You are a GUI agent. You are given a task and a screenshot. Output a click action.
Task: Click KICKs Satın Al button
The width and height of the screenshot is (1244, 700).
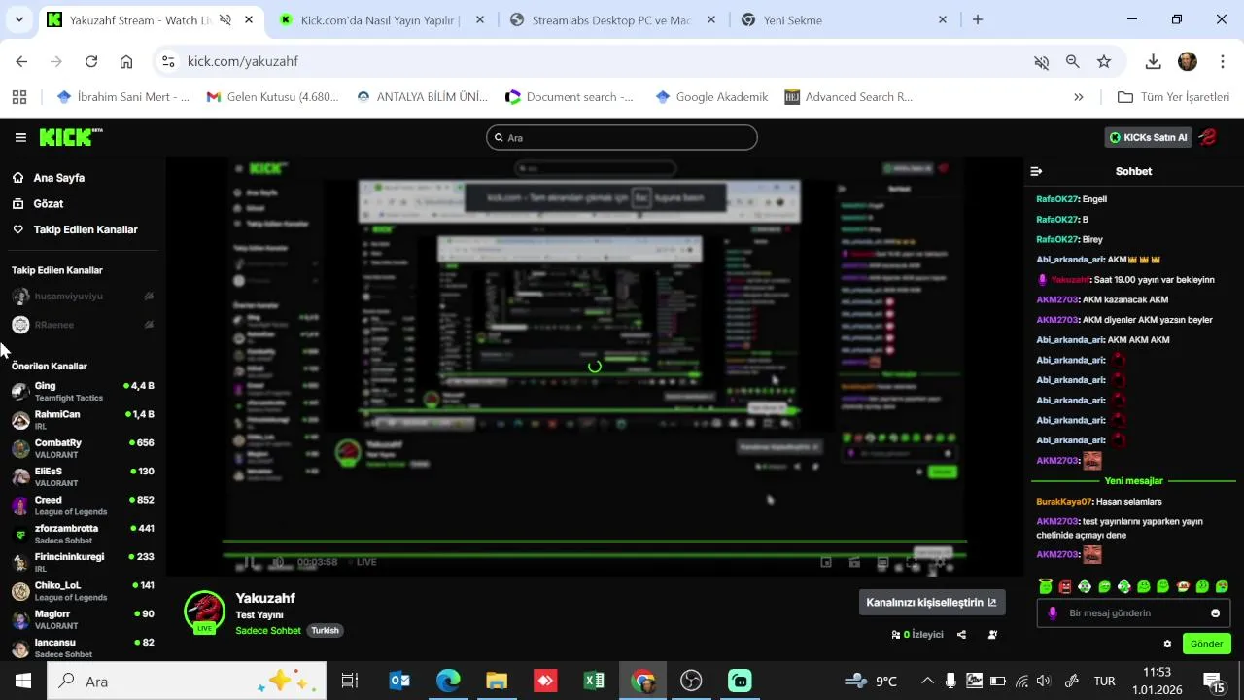click(x=1148, y=137)
